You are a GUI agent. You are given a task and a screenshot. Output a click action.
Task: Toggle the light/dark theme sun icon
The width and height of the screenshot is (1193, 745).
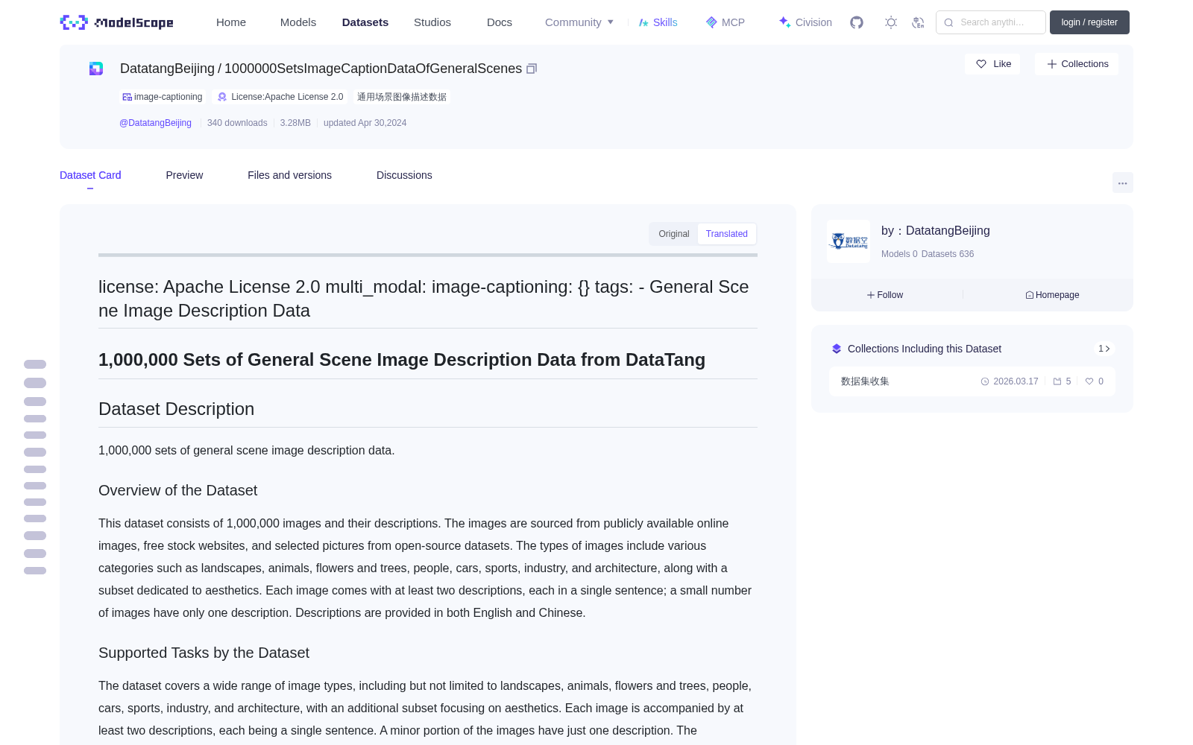[891, 22]
